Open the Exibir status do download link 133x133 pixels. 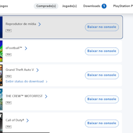(25, 81)
